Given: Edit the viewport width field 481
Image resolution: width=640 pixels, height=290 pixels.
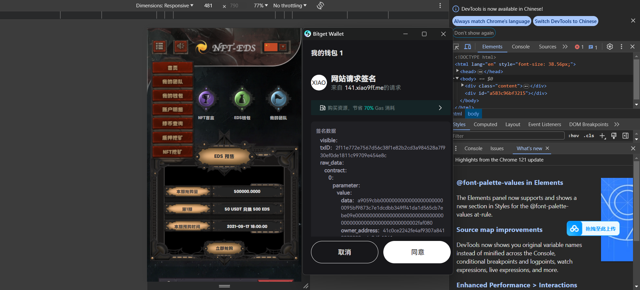Looking at the screenshot, I should tap(208, 6).
